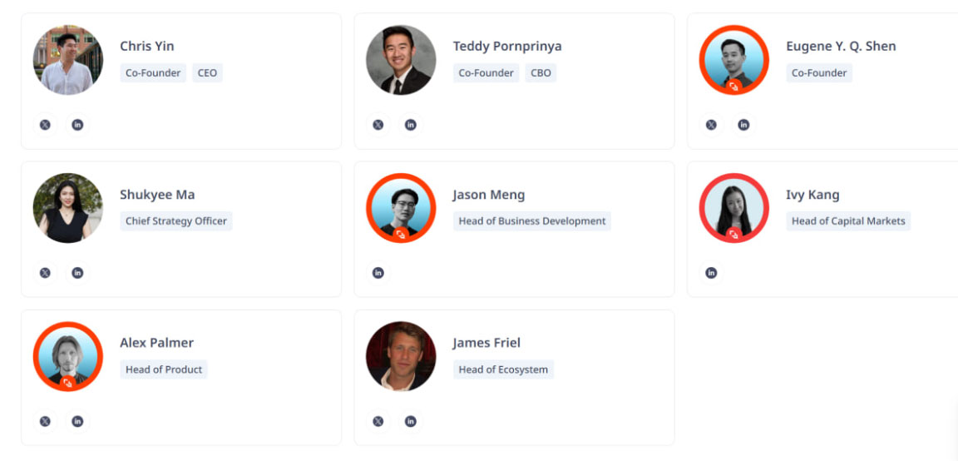Click the Jason Meng name text
Image resolution: width=958 pixels, height=461 pixels.
[x=488, y=195]
